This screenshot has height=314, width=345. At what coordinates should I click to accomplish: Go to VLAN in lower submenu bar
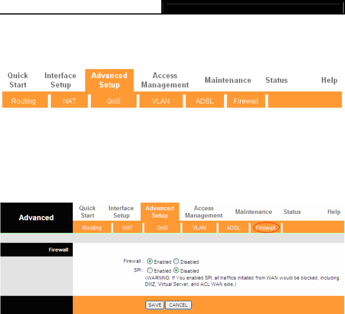click(x=199, y=228)
